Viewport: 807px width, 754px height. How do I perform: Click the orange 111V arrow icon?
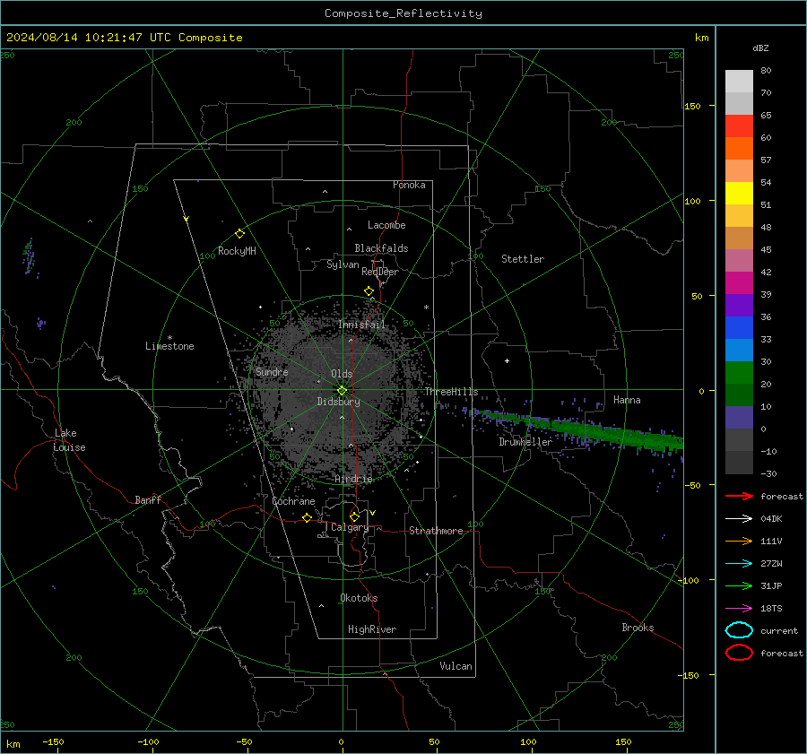pyautogui.click(x=739, y=541)
